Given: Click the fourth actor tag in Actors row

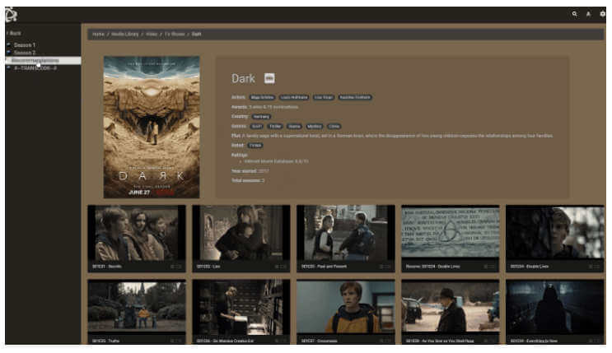Looking at the screenshot, I should [x=354, y=98].
